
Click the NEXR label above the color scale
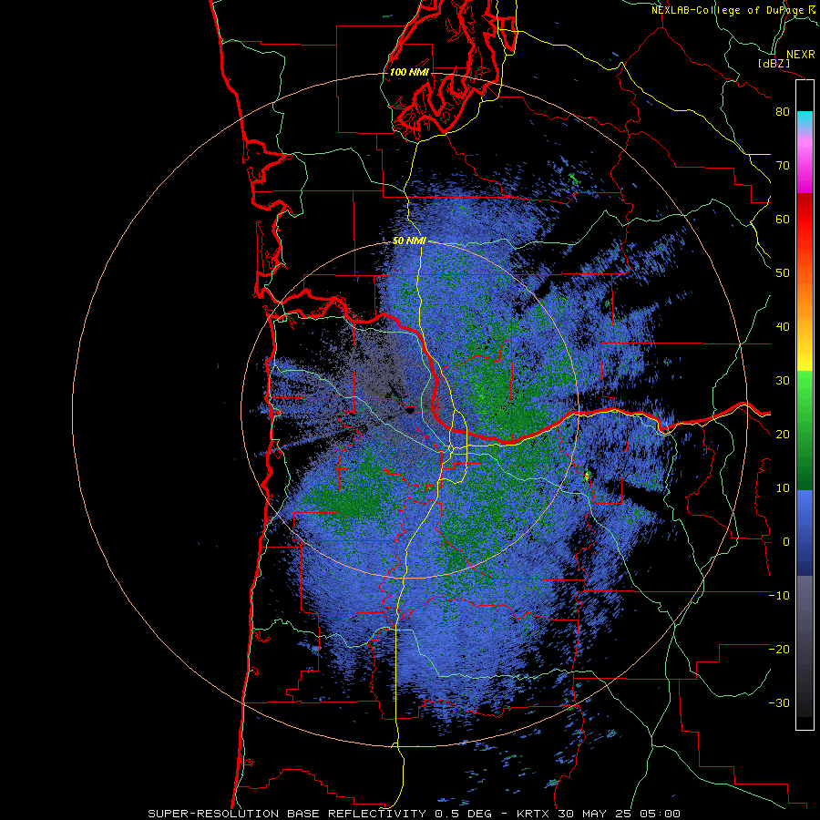[800, 55]
